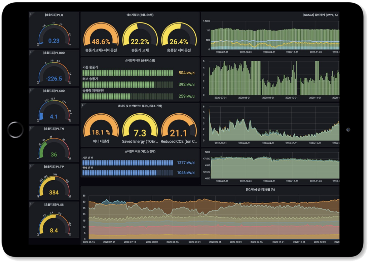Click the info icon on PI_TN panel

pyautogui.click(x=31, y=128)
